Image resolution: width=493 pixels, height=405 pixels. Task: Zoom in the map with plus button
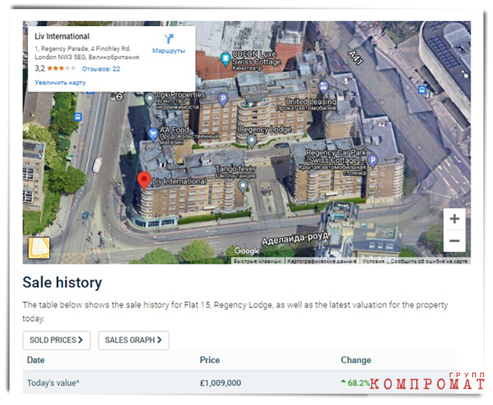point(454,219)
